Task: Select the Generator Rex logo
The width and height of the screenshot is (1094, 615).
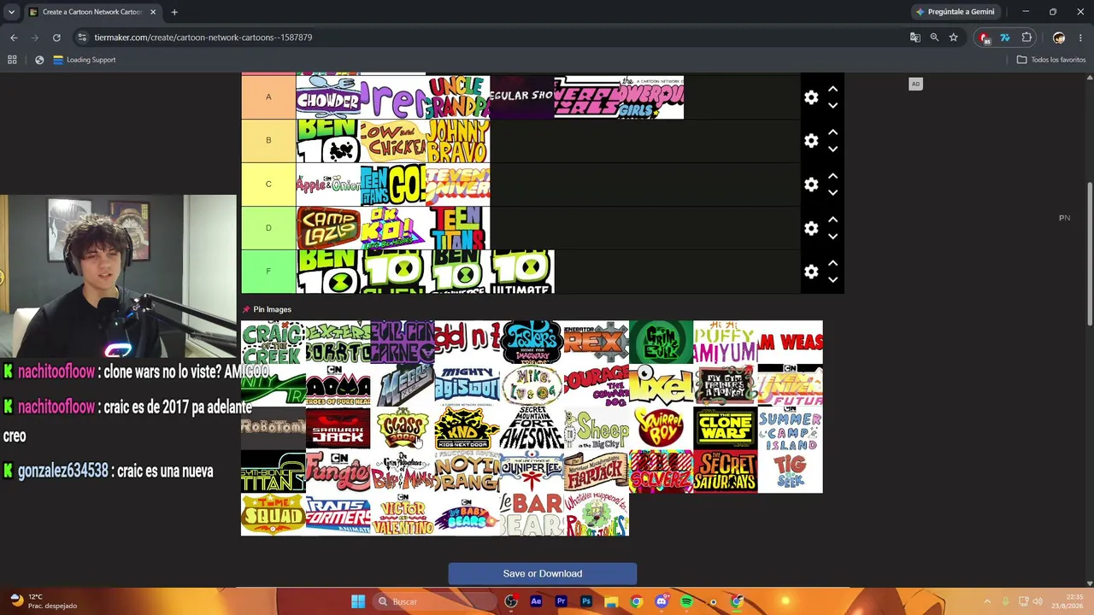Action: 597,343
